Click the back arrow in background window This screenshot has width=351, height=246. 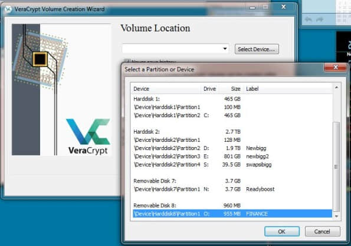pyautogui.click(x=309, y=19)
